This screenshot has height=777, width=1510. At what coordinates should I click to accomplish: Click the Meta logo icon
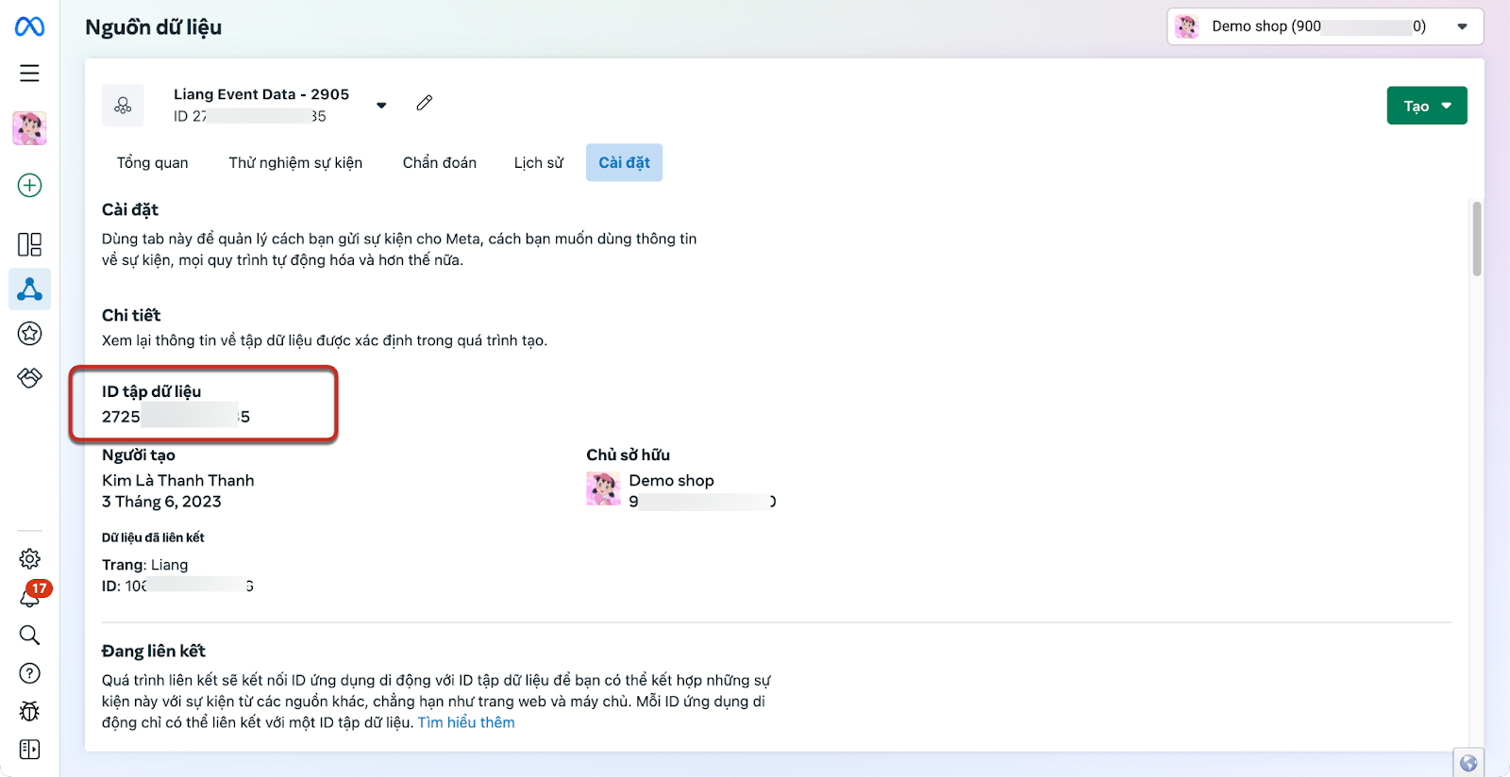[x=29, y=26]
